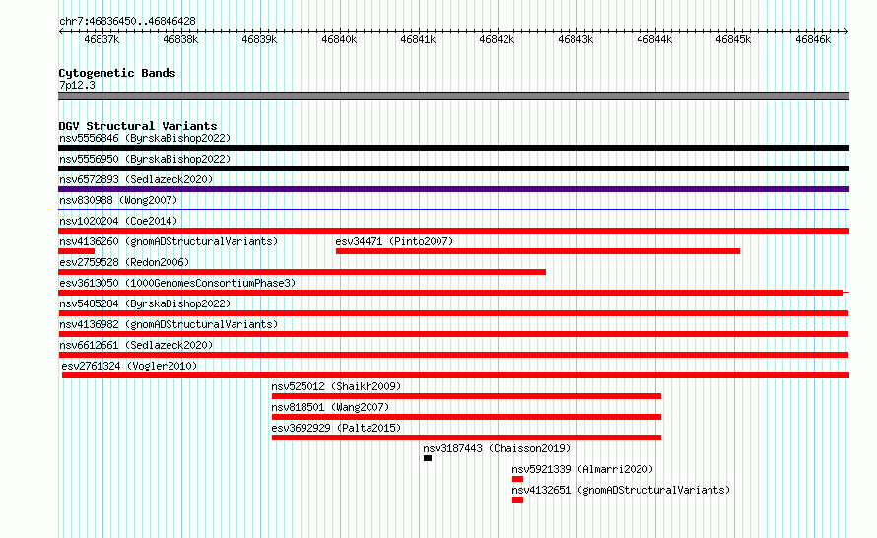Select the purple bar for nsv6572893
877x538 pixels.
click(453, 189)
